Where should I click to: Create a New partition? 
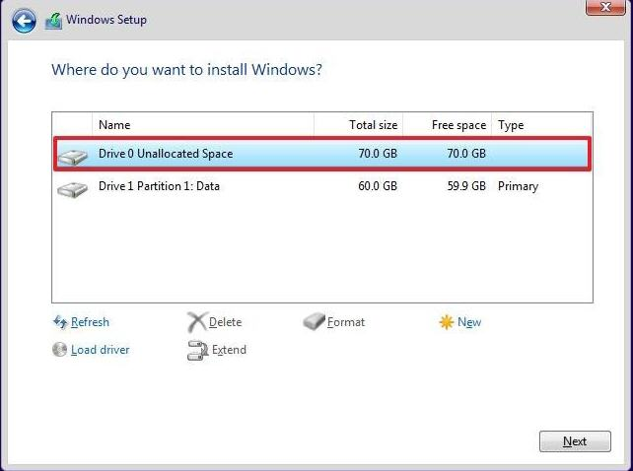tap(469, 322)
